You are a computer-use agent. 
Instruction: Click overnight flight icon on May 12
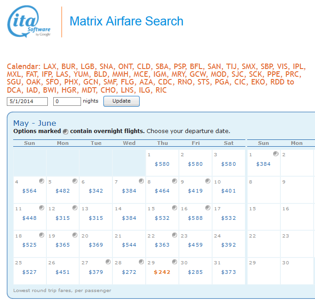(x=75, y=208)
